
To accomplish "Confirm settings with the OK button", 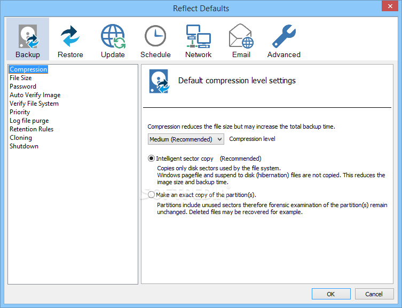I will 331,294.
